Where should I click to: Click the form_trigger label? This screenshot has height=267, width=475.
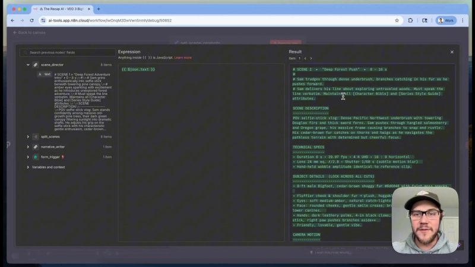click(x=50, y=157)
